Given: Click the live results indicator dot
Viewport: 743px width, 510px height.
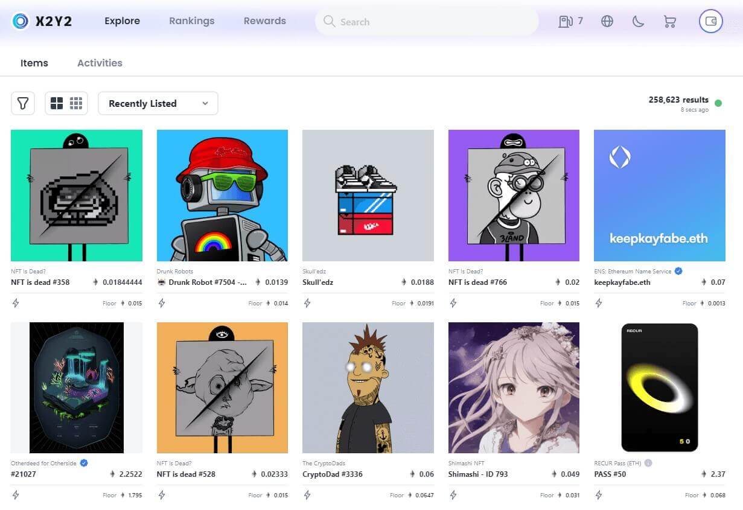Looking at the screenshot, I should pos(719,103).
